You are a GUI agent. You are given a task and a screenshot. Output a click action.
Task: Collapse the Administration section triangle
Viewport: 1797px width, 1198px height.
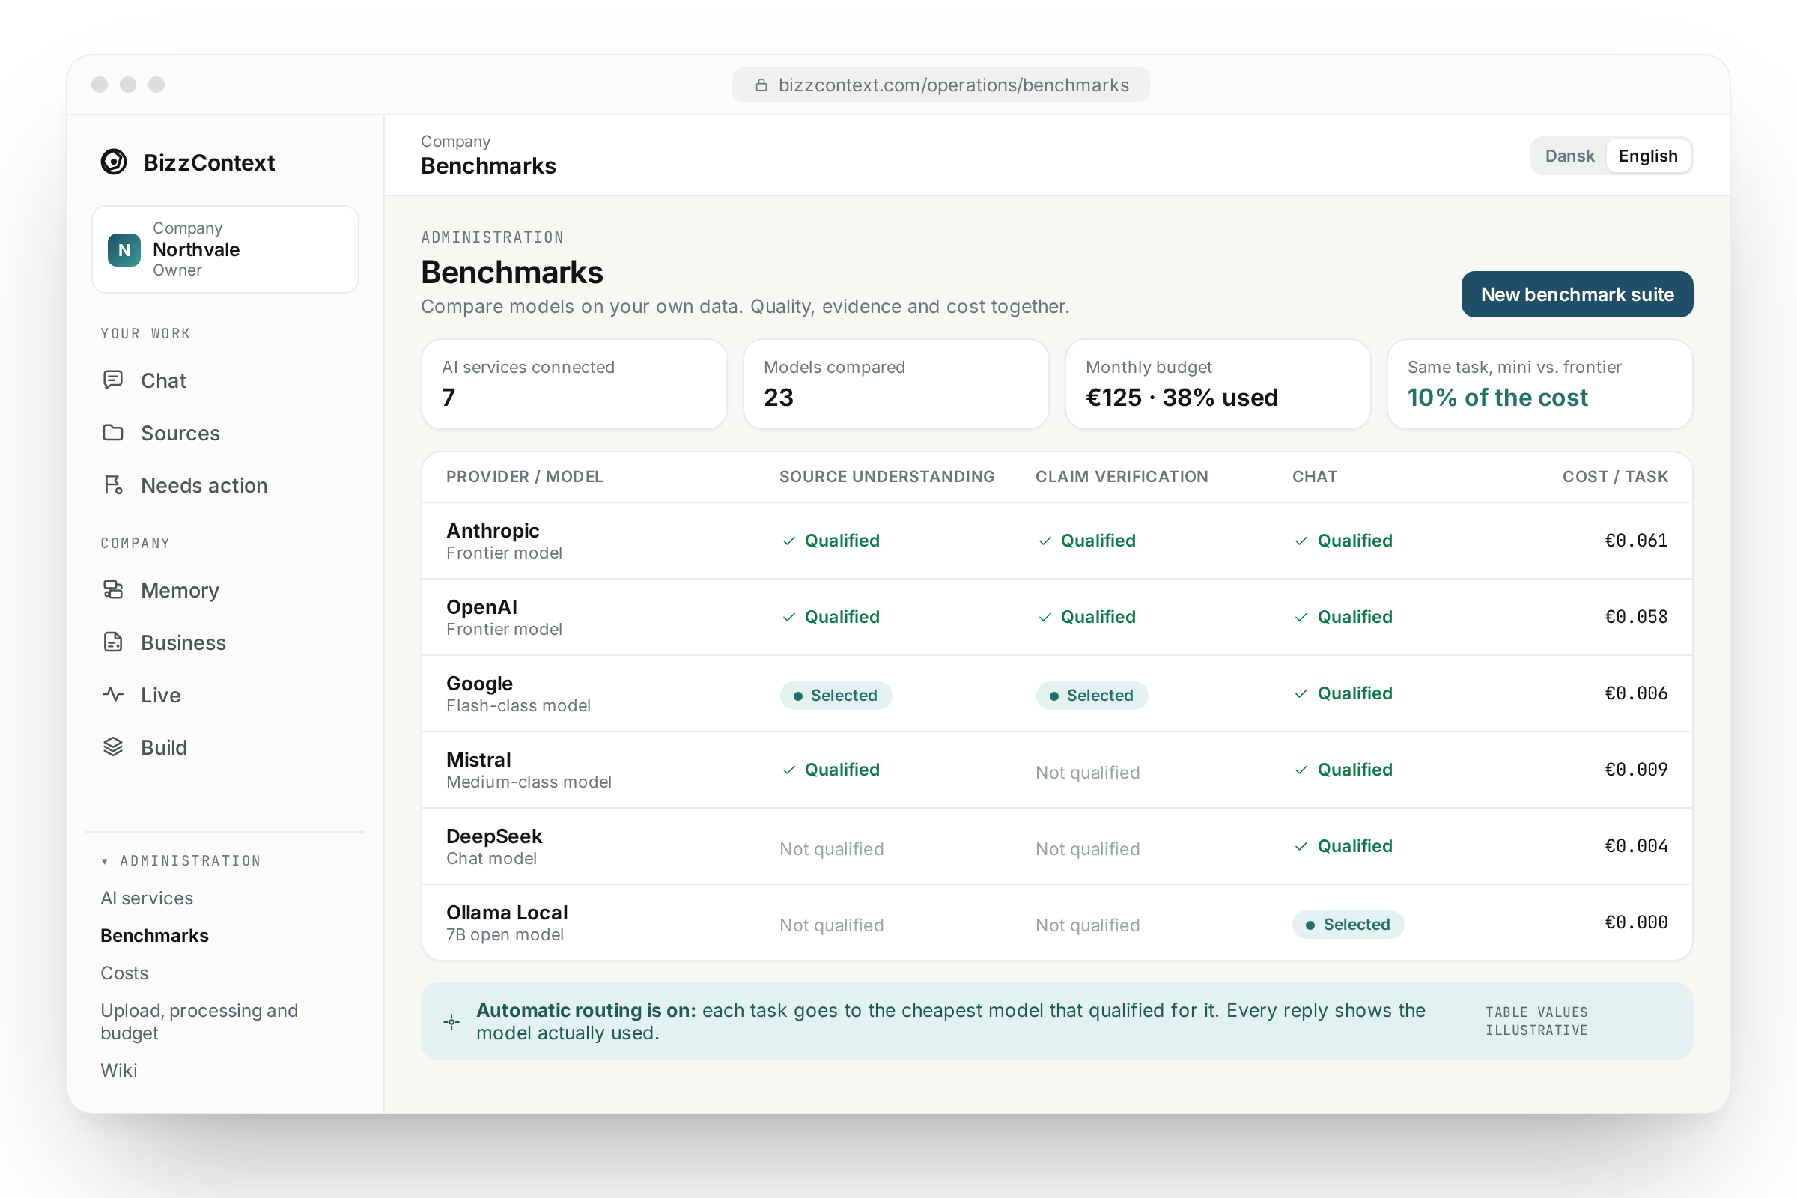coord(105,861)
